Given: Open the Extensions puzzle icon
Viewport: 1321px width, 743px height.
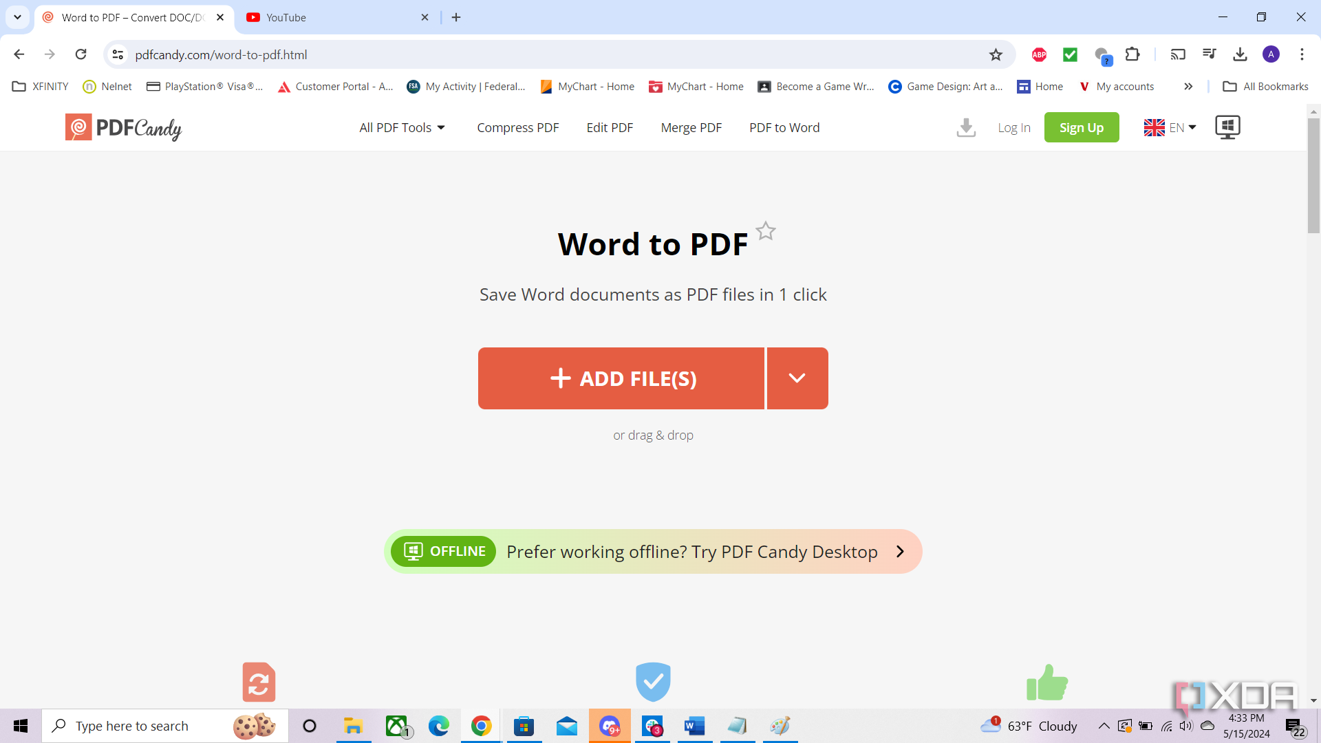Looking at the screenshot, I should coord(1132,54).
